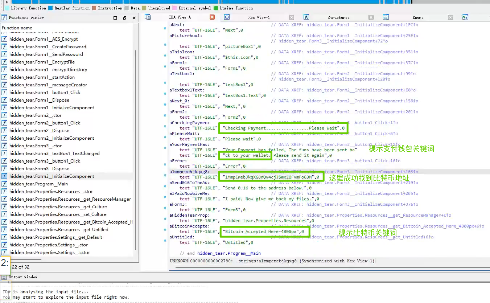Screen dimensions: 490x303
Task: Click the Regular function color swatch
Action: (x=50, y=8)
